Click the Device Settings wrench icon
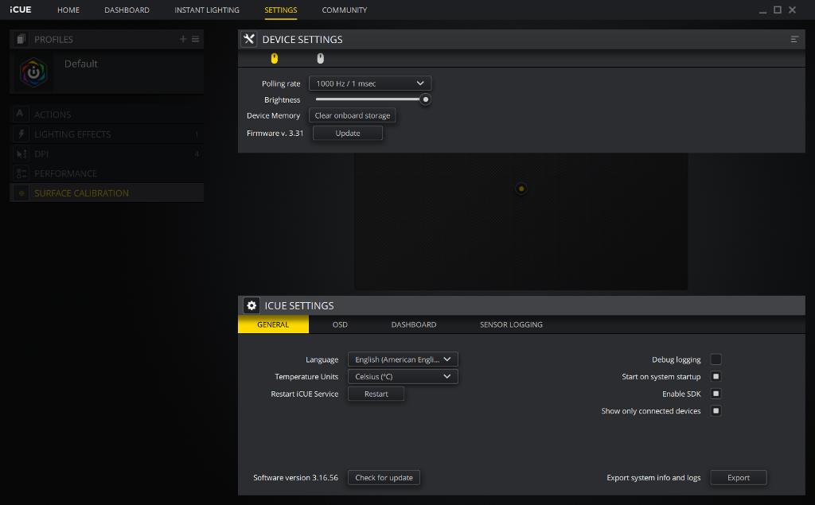This screenshot has width=815, height=505. (x=249, y=39)
